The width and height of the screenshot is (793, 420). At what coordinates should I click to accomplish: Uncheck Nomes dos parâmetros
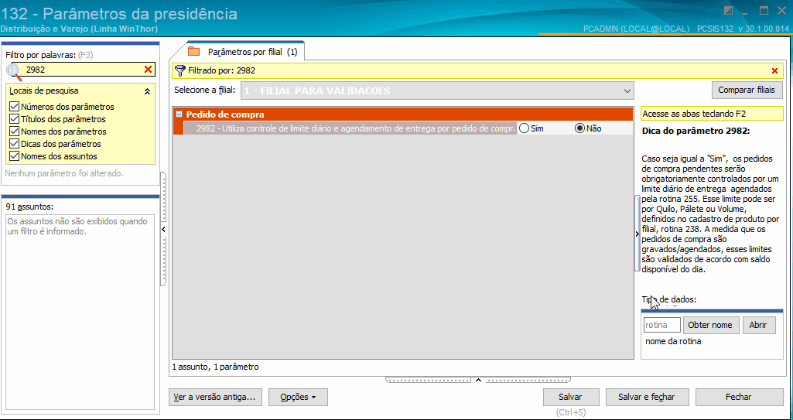[x=14, y=131]
